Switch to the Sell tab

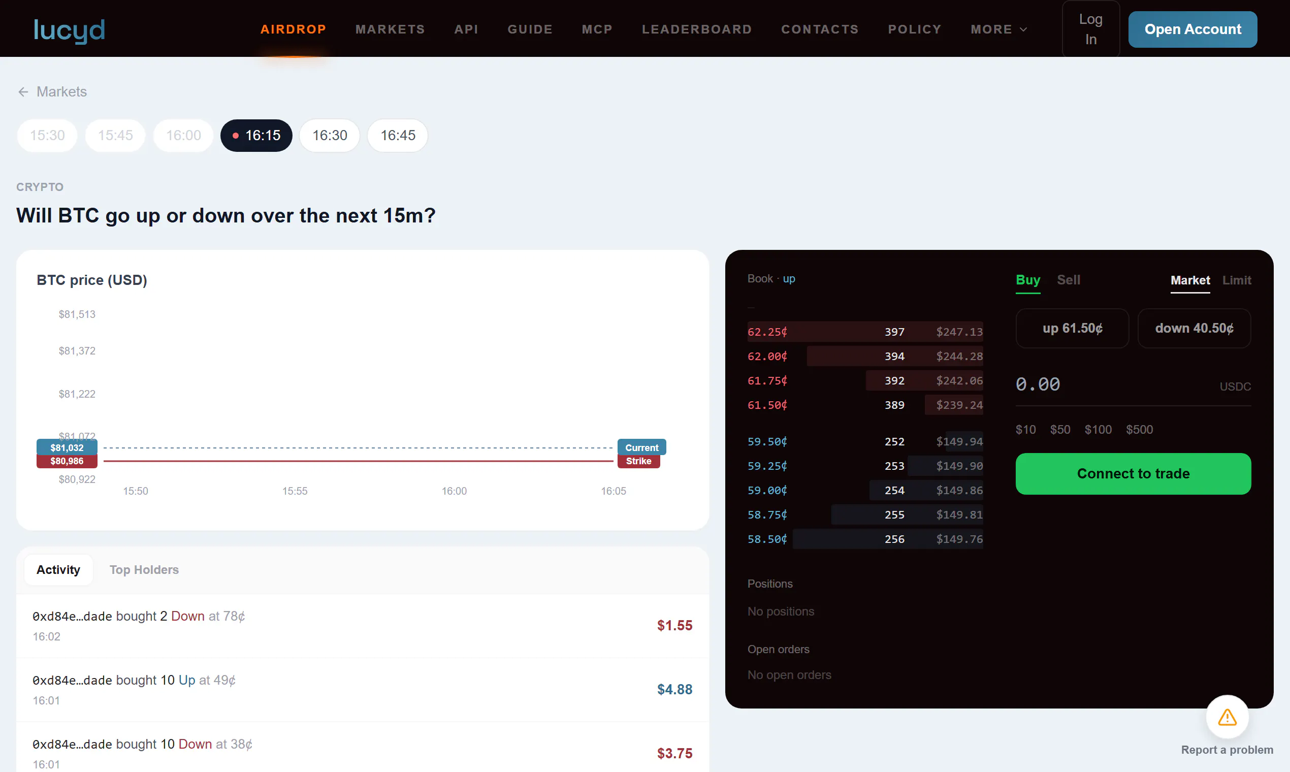[x=1069, y=280]
